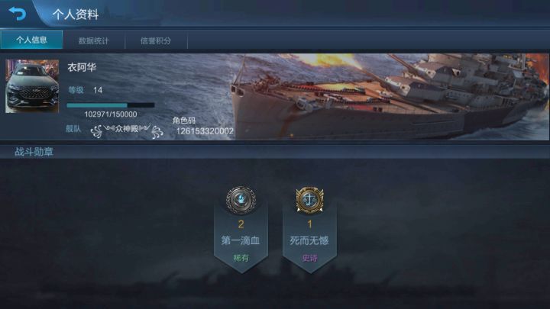Open the 信誉积分 tab
Screen dimensions: 550x309
point(156,40)
